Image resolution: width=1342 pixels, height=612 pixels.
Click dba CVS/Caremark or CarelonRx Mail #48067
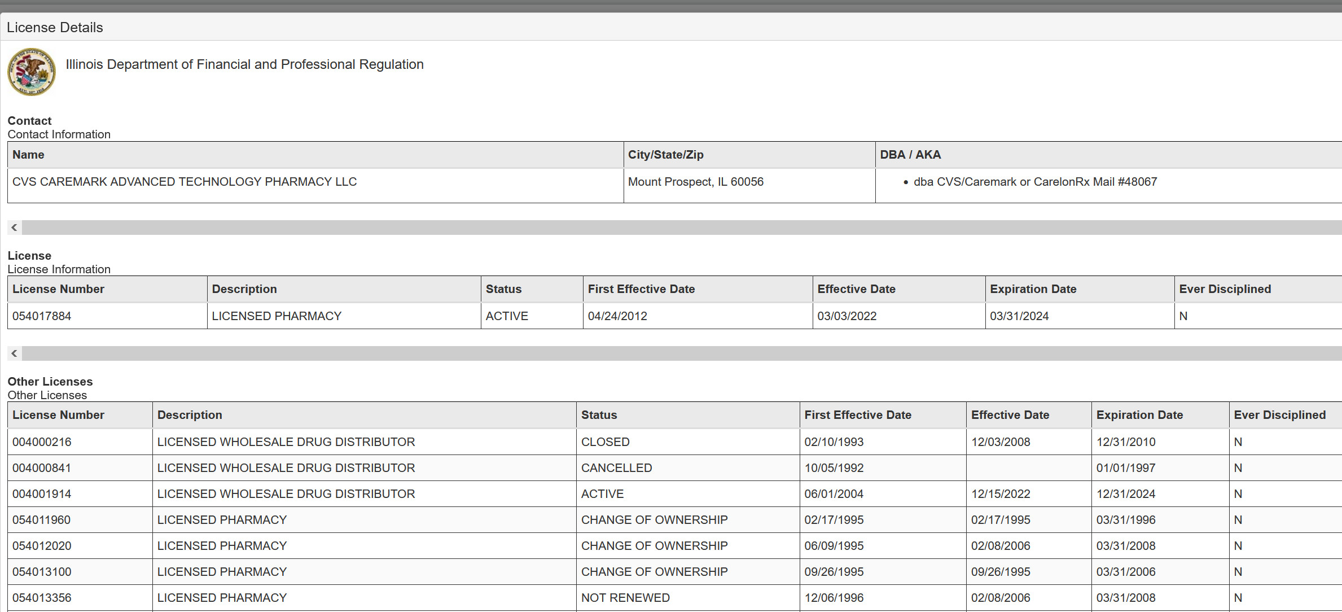(1036, 182)
